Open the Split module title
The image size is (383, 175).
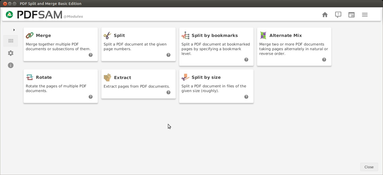click(120, 36)
